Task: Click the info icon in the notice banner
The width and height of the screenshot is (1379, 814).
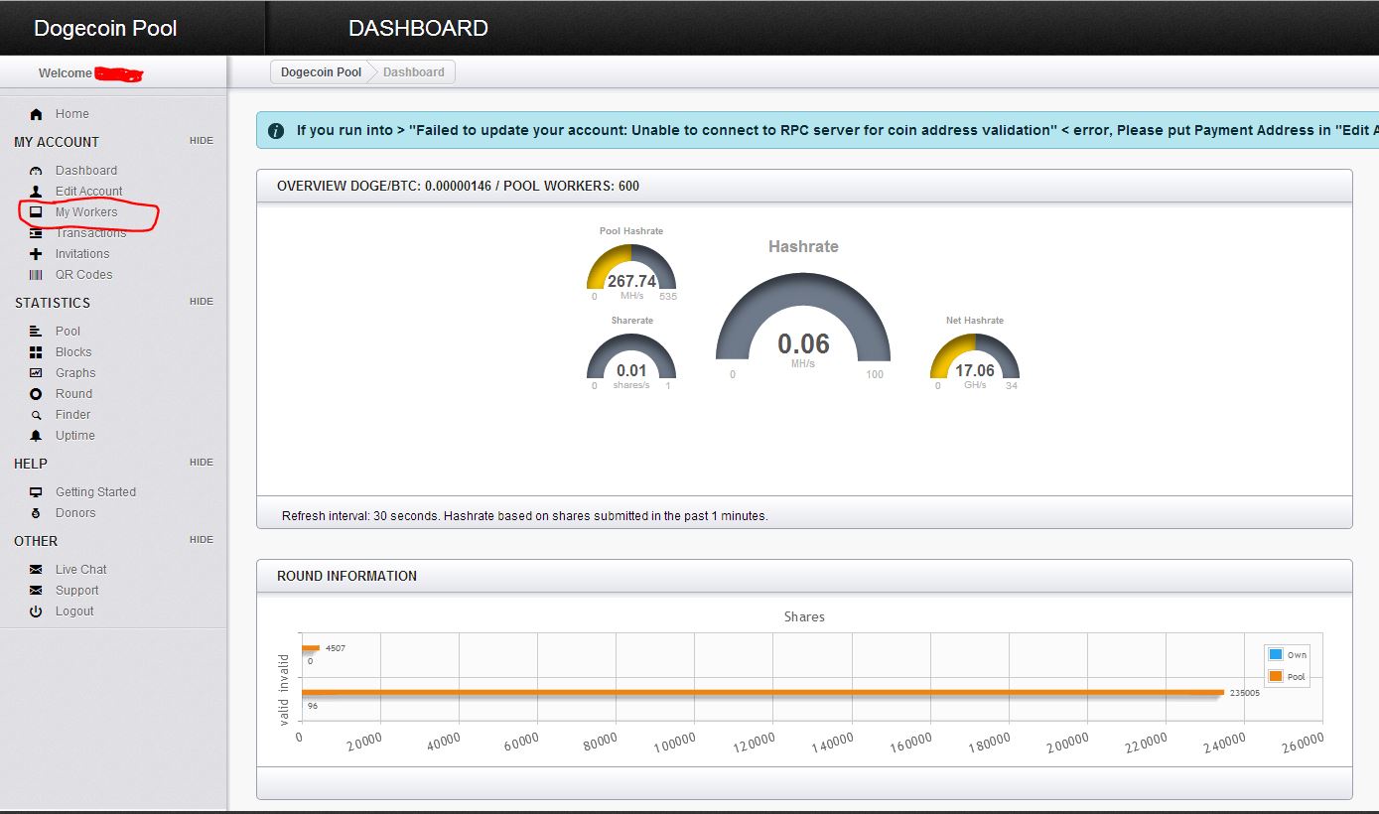Action: 277,130
